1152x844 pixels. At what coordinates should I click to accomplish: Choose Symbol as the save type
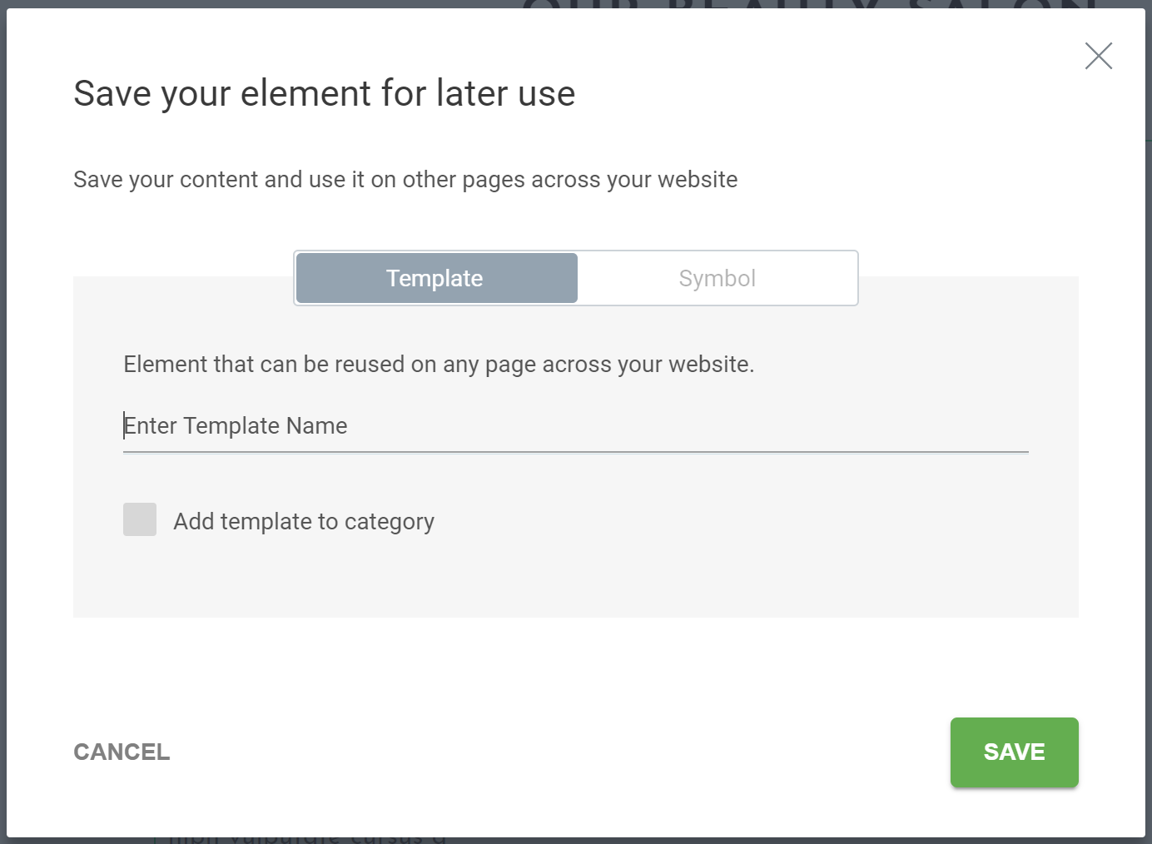(717, 278)
